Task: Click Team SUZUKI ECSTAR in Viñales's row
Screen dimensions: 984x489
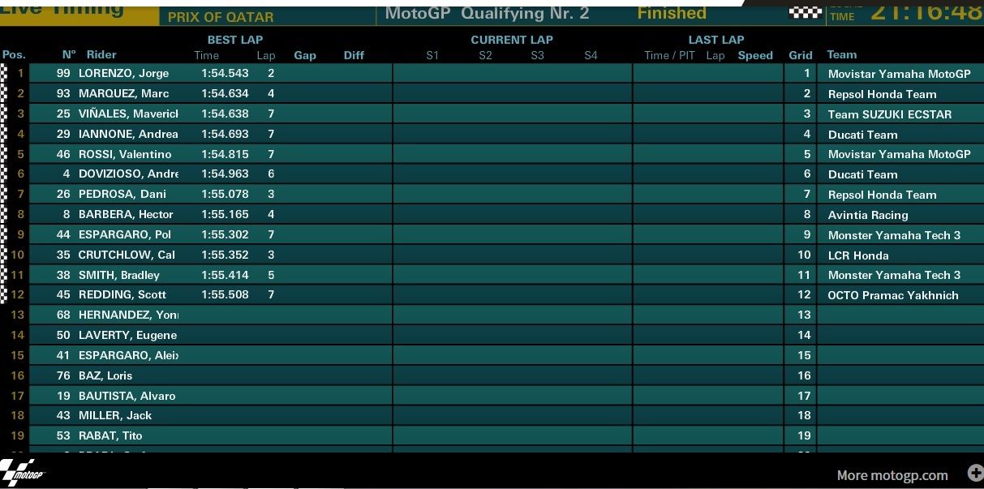Action: point(890,115)
